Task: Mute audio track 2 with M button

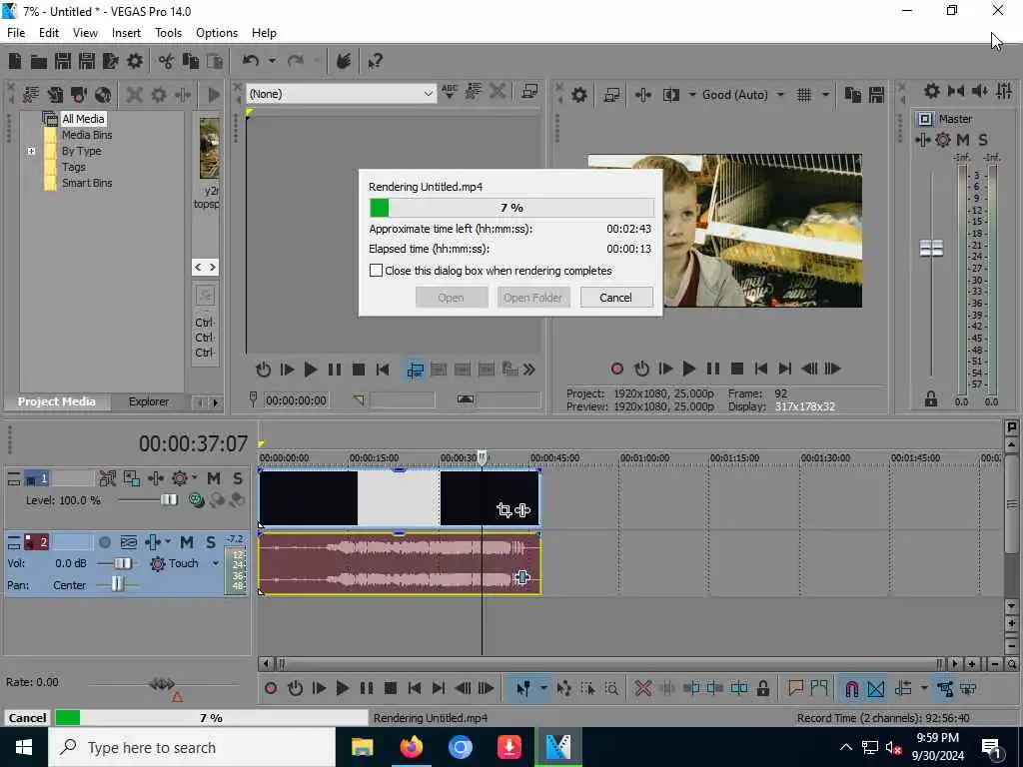Action: tap(187, 542)
